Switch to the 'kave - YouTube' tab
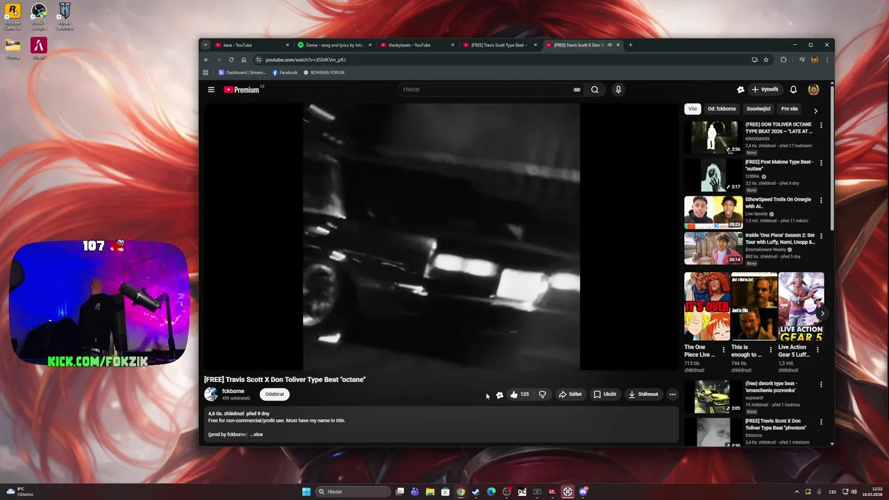The image size is (889, 500). 252,45
